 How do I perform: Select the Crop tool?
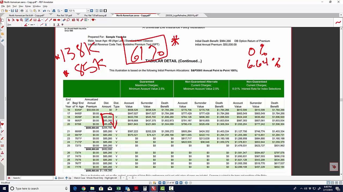pos(78,20)
